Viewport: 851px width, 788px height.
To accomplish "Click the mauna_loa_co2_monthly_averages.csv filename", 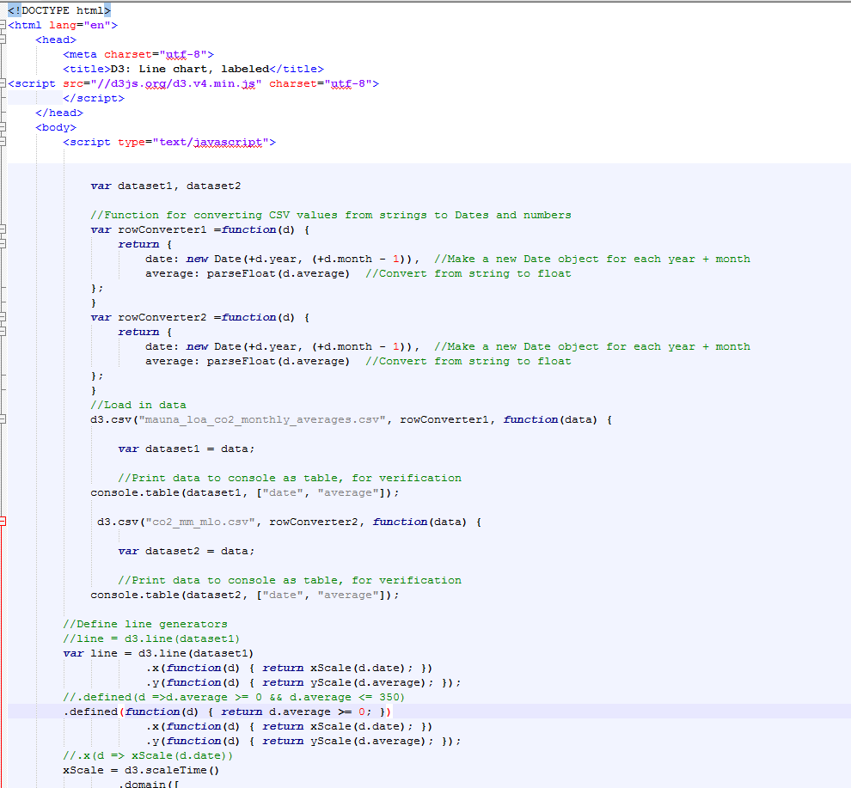I will coord(258,419).
